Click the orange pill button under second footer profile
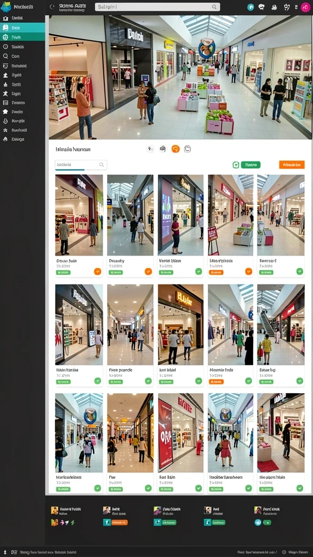This screenshot has height=557, width=313. pos(119,523)
